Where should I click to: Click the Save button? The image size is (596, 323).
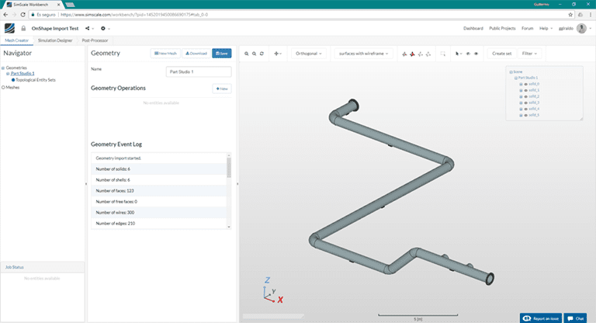click(x=222, y=54)
